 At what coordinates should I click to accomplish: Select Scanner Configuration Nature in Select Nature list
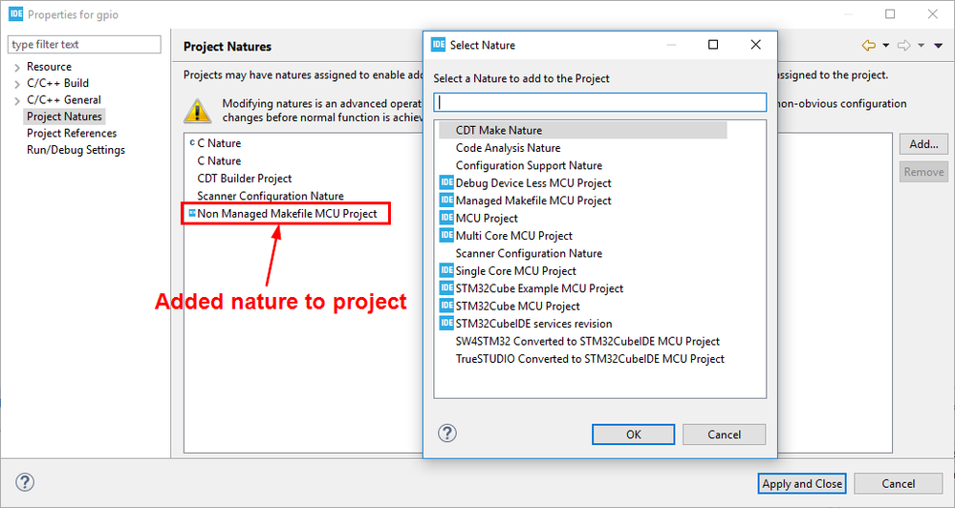(x=529, y=253)
